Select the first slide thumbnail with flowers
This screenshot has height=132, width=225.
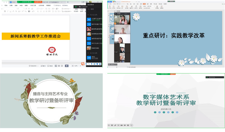tap(112, 18)
